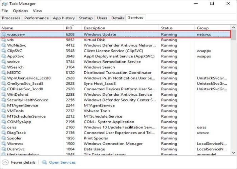
Task: Sort services by PID column header
Action: 69,28
